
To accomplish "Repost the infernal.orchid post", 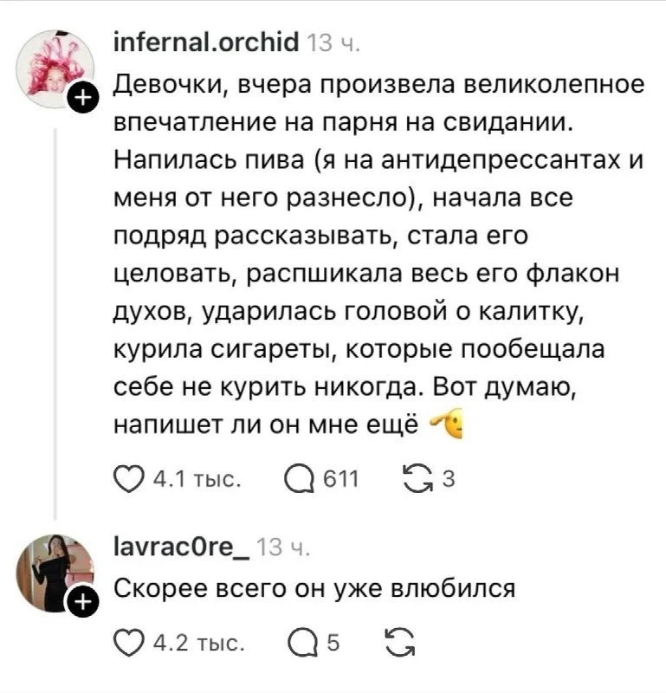I will pos(418,479).
